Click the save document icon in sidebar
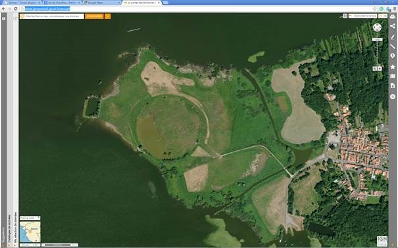This screenshot has width=398, height=248. pos(393,86)
